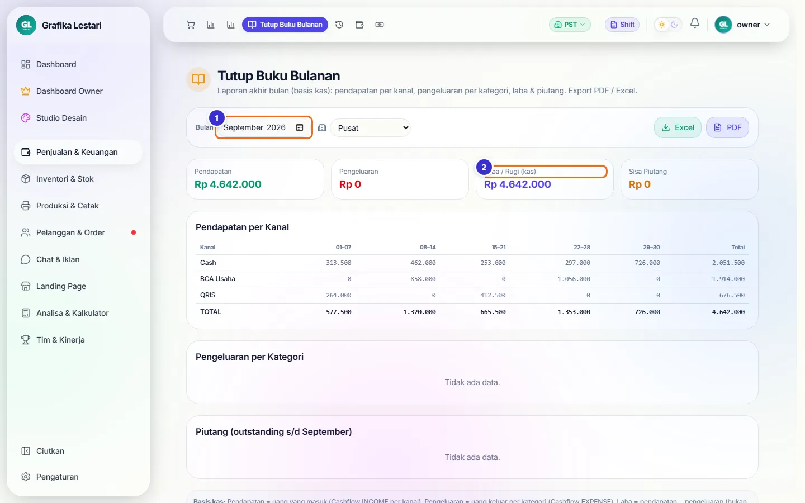Open the notifications bell
The width and height of the screenshot is (805, 503).
pyautogui.click(x=695, y=23)
